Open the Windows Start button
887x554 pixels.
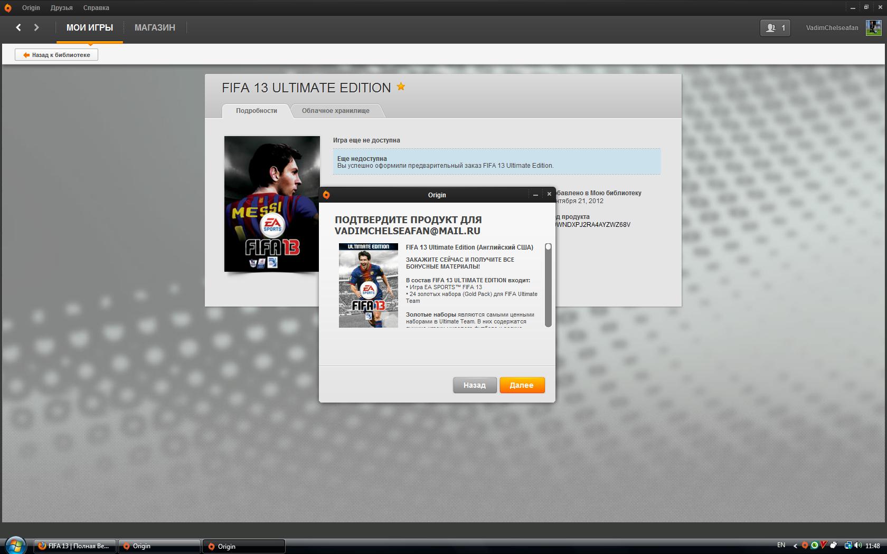15,546
